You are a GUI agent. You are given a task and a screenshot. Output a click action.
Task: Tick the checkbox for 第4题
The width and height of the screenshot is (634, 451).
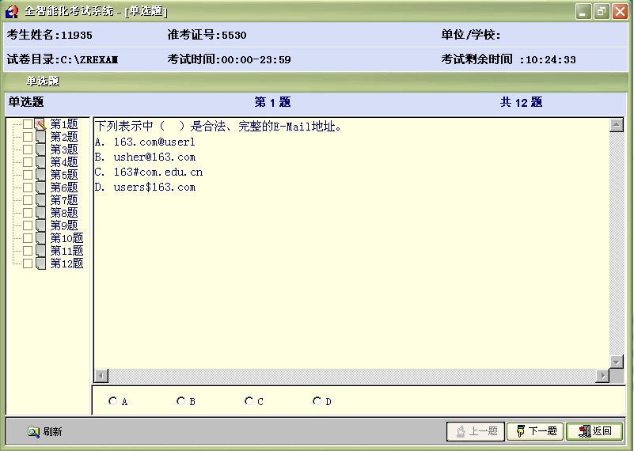[x=28, y=162]
